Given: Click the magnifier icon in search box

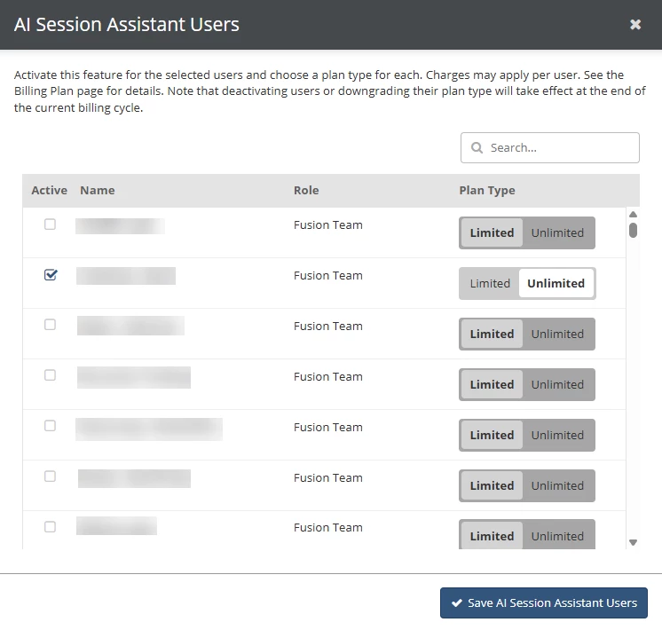Looking at the screenshot, I should coord(477,148).
